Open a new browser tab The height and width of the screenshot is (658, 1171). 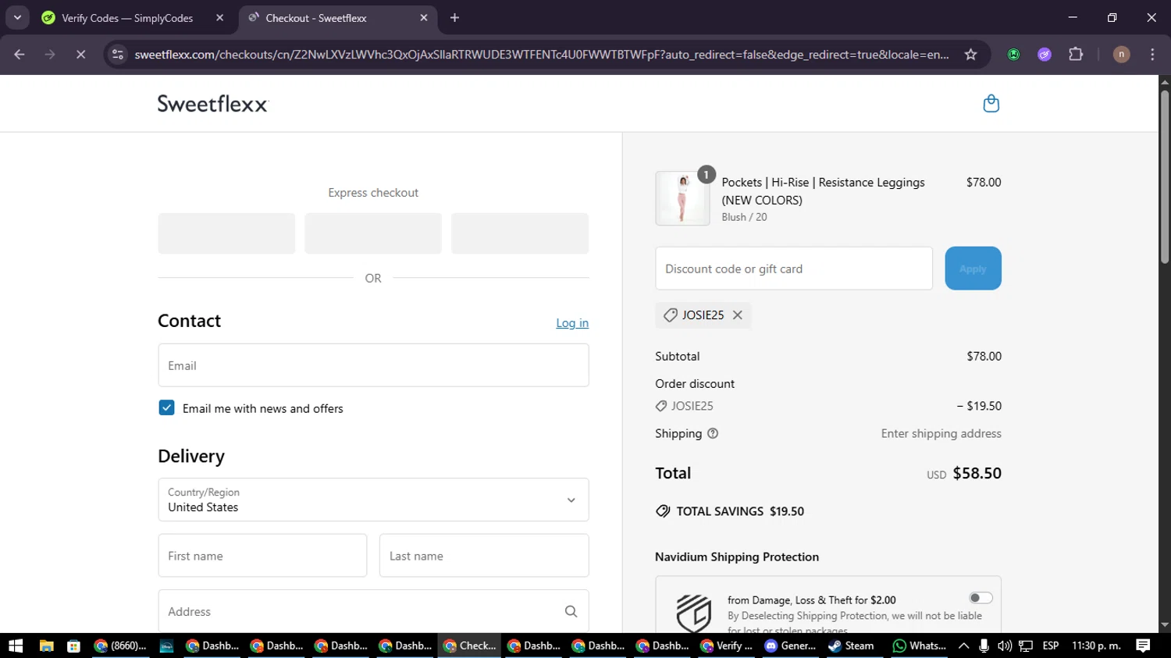[454, 18]
